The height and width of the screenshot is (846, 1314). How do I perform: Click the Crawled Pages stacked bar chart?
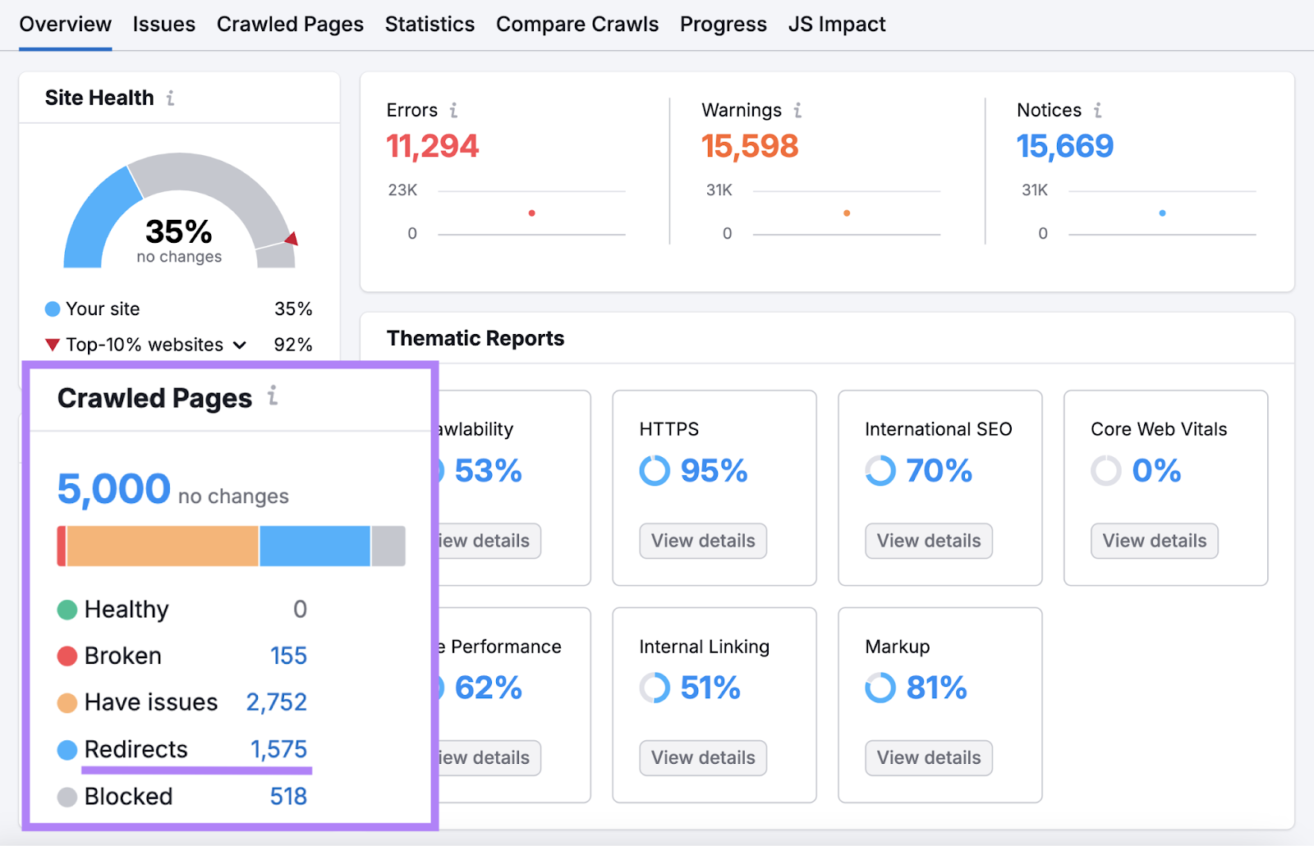232,545
